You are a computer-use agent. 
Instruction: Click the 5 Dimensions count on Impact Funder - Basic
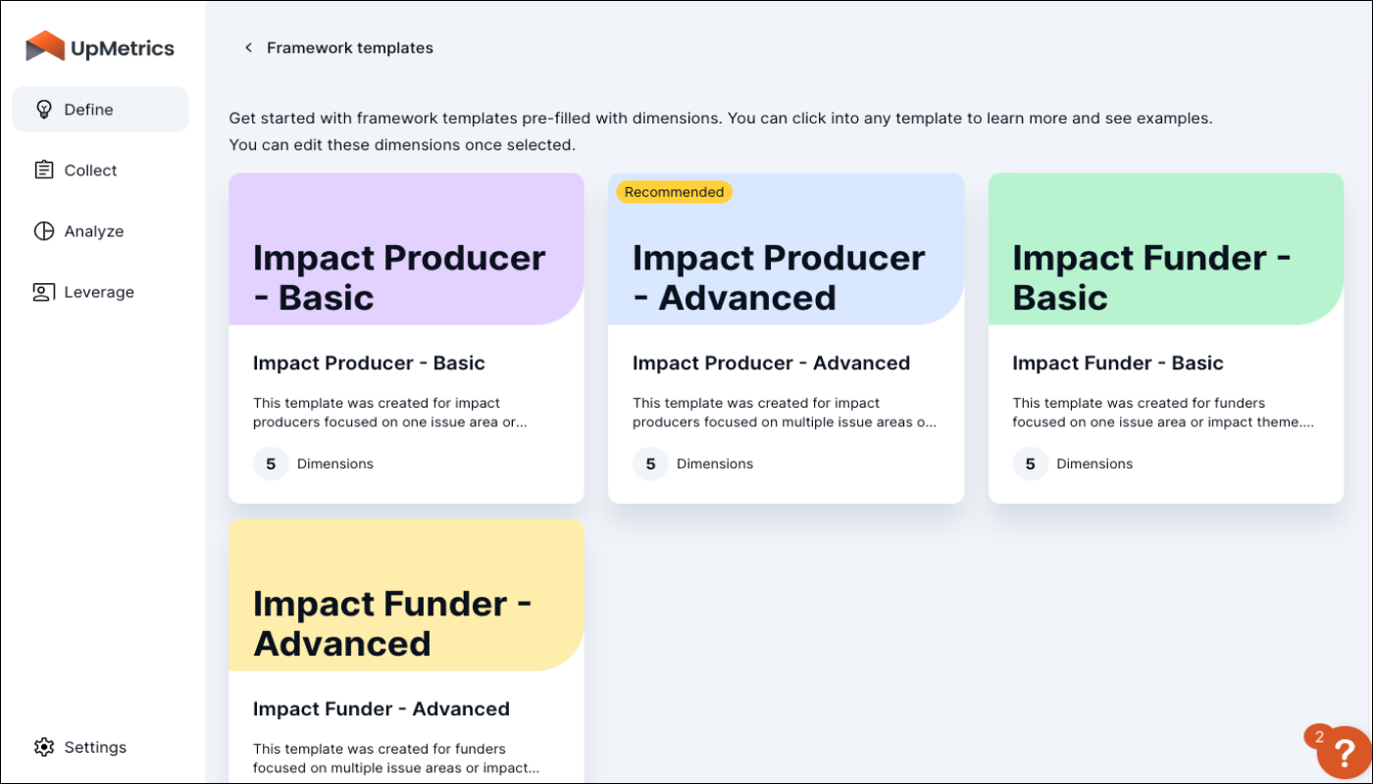click(1030, 464)
